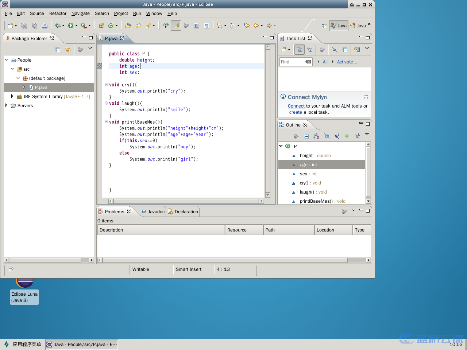Viewport: 467px width, 350px height.
Task: Click Synchronize Changed in Task List toolbar
Action: (357, 50)
